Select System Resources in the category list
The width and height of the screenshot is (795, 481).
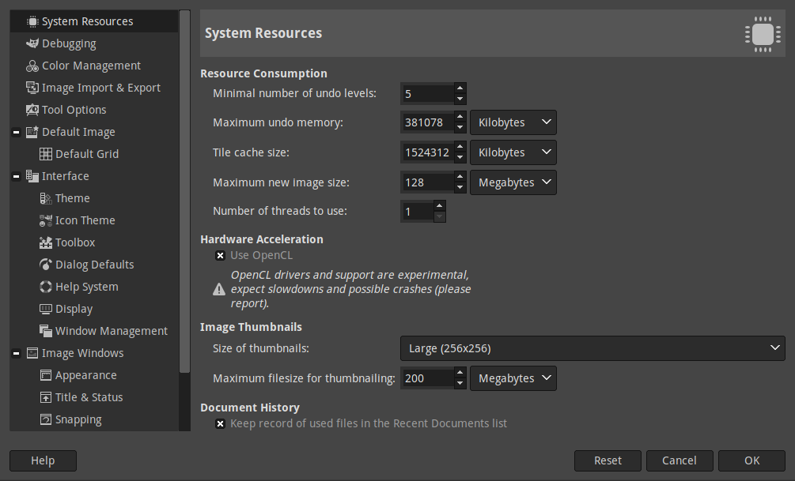pyautogui.click(x=94, y=21)
